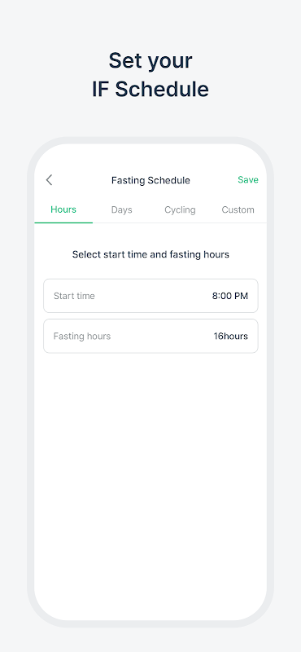Switch to the Hours tab
Viewport: 301px width, 652px height.
click(x=63, y=209)
